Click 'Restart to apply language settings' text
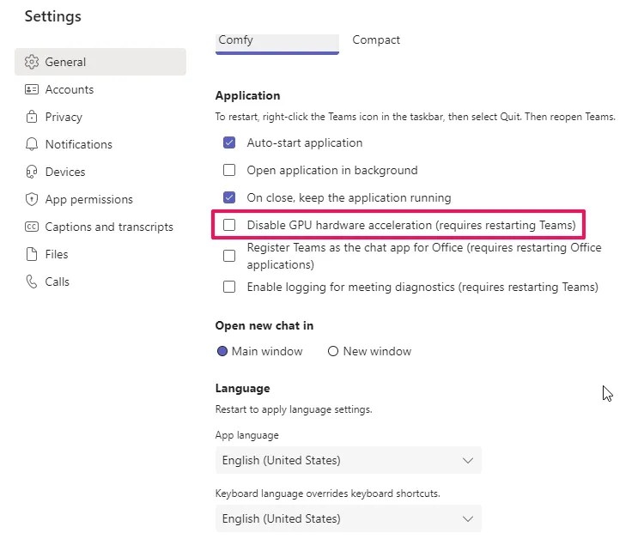The height and width of the screenshot is (539, 644). [294, 409]
